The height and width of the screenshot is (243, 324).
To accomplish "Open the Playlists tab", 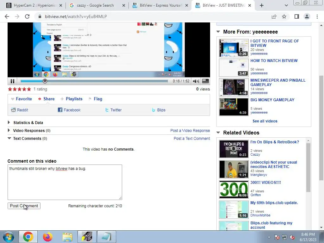I will [x=72, y=99].
